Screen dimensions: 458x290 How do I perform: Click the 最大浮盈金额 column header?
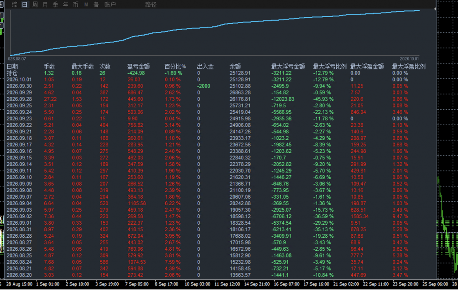[x=367, y=66]
